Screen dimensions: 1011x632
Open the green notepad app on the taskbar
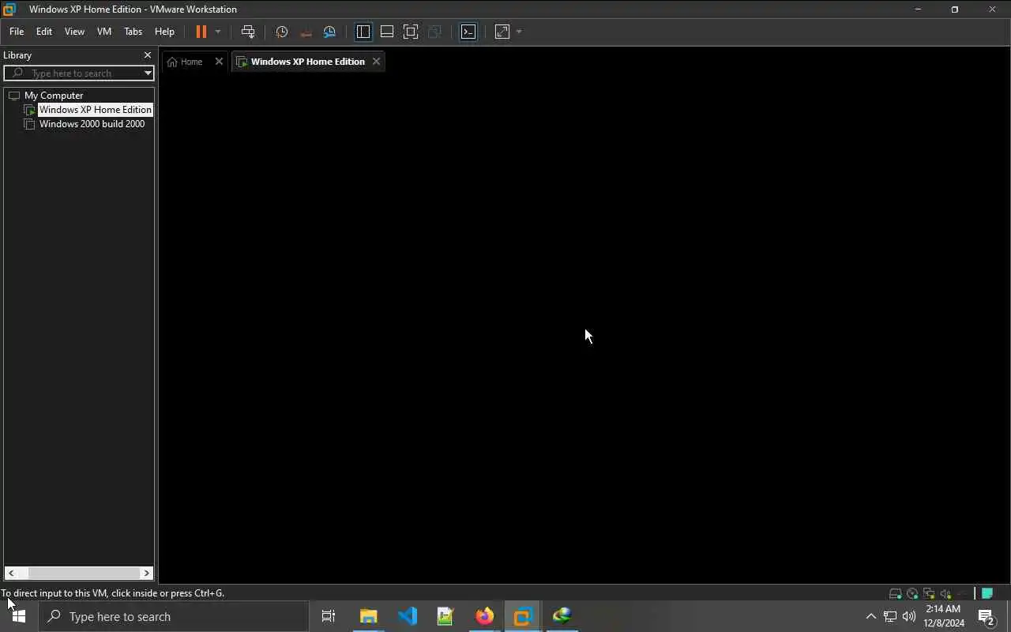pyautogui.click(x=445, y=616)
